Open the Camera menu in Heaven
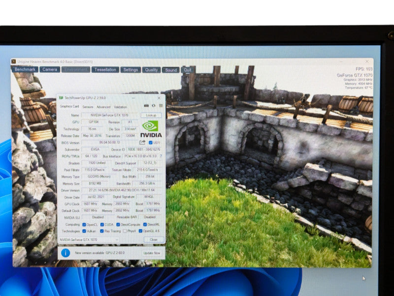Image resolution: width=394 pixels, height=296 pixels. tap(50, 69)
